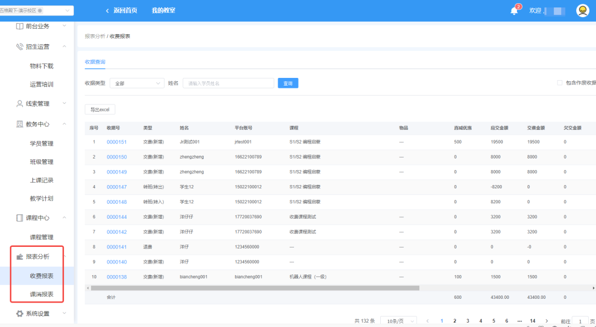596x327 pixels.
Task: Click the 查询 button
Action: click(288, 83)
